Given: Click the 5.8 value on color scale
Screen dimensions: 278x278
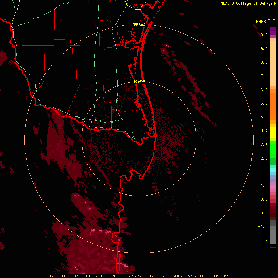Looking at the screenshot, I should (x=264, y=103).
